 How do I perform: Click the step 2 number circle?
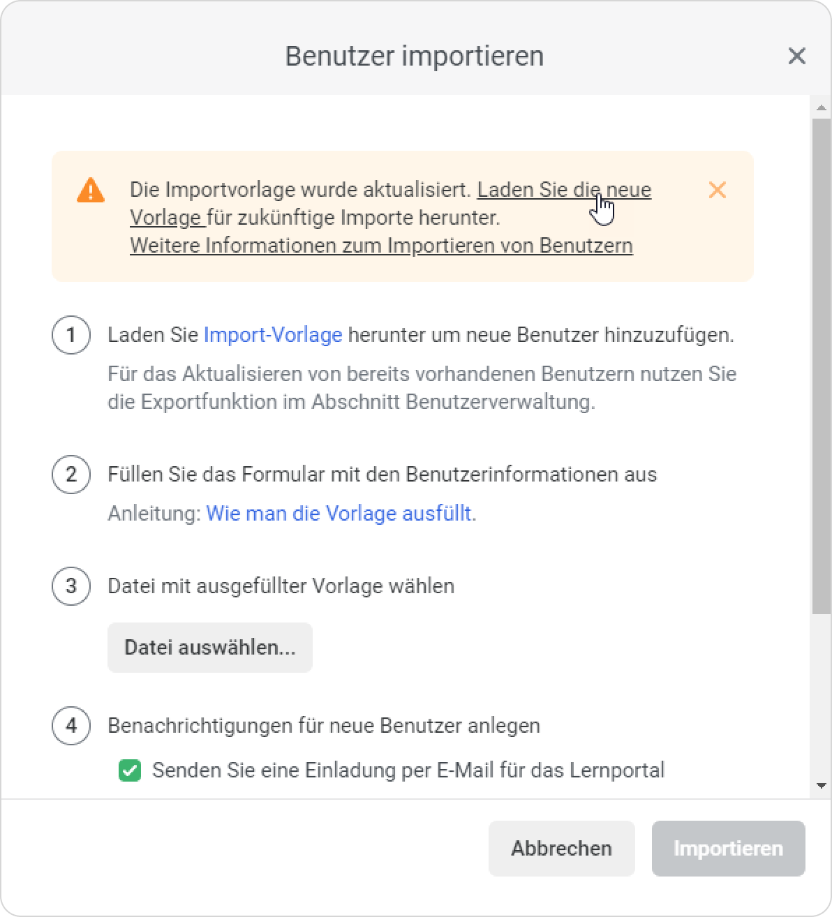point(71,475)
